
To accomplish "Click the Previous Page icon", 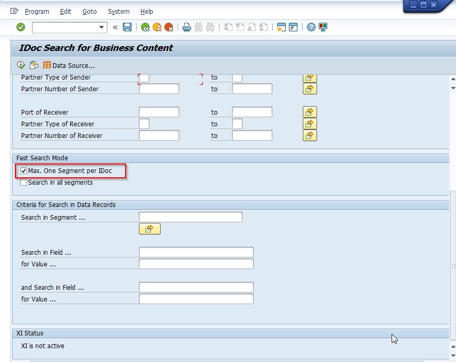I will (x=240, y=27).
